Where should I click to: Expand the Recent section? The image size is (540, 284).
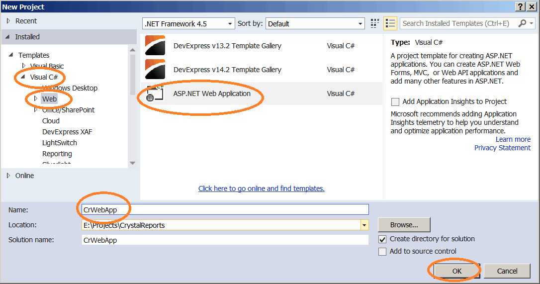tap(8, 21)
